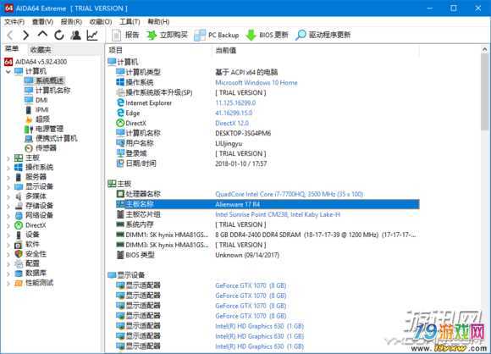Viewport: 491px width, 354px height.
Task: Expand the 主板 tree node
Action: point(8,158)
